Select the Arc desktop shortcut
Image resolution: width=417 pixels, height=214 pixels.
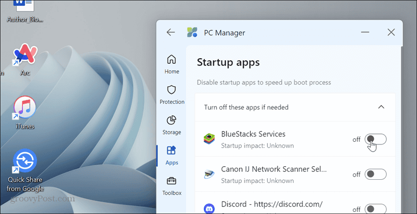[x=25, y=60]
